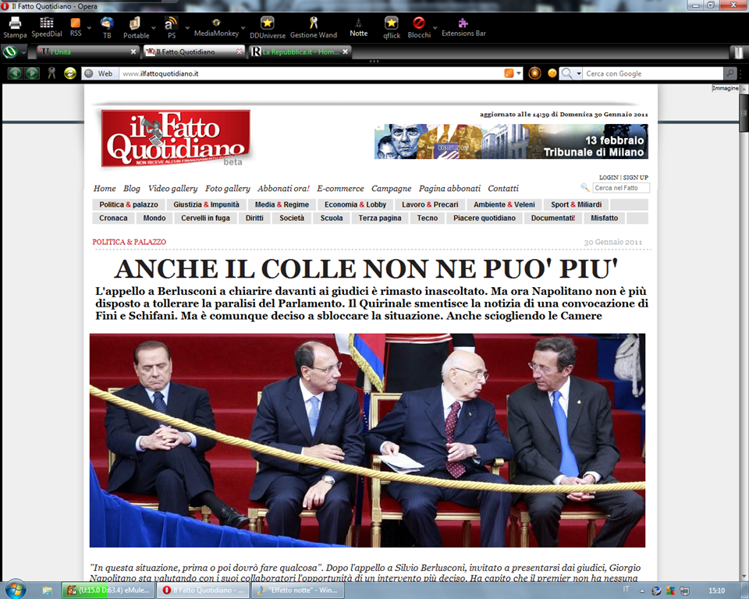Expand the Portable dropdown arrow

coord(154,28)
